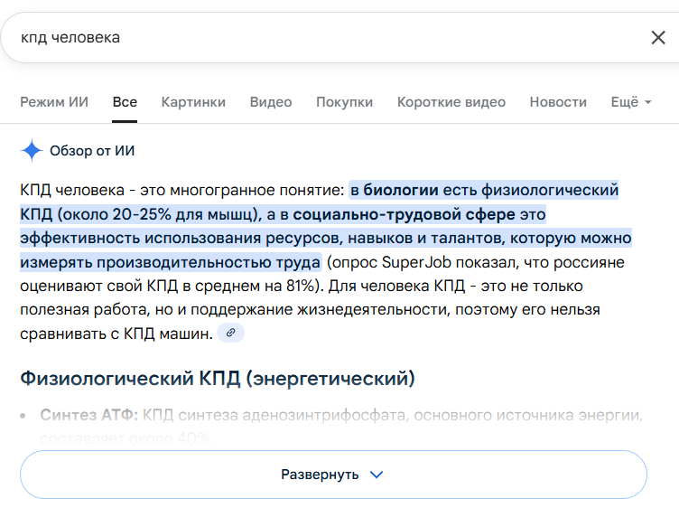
Task: Select the Все results tab
Action: click(x=125, y=102)
